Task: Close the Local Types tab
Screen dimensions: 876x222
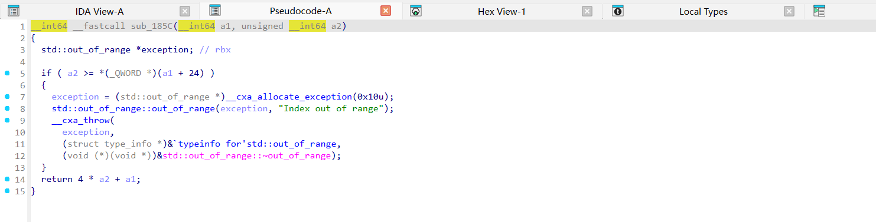Action: pos(789,11)
